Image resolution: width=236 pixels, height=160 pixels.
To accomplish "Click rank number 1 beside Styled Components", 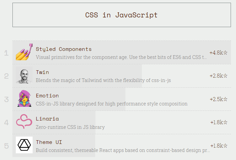I will tap(6, 53).
